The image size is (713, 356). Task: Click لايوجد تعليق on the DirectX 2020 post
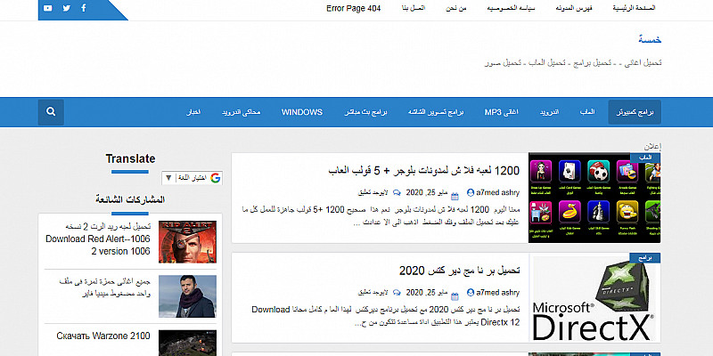coord(373,293)
